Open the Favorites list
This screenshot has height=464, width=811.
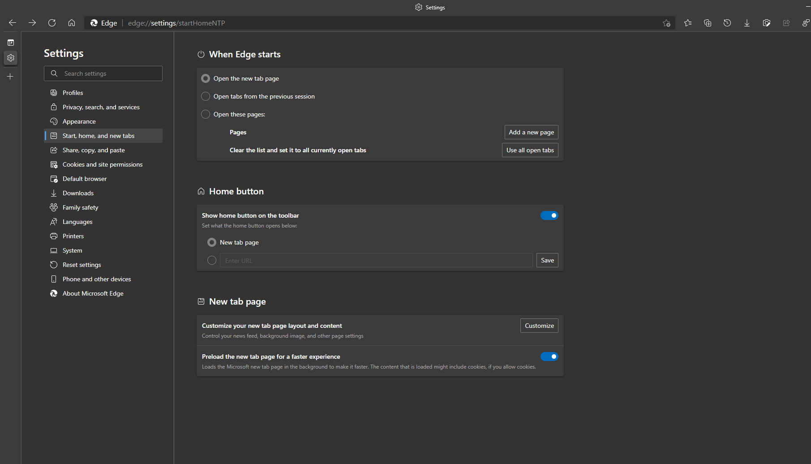[688, 23]
